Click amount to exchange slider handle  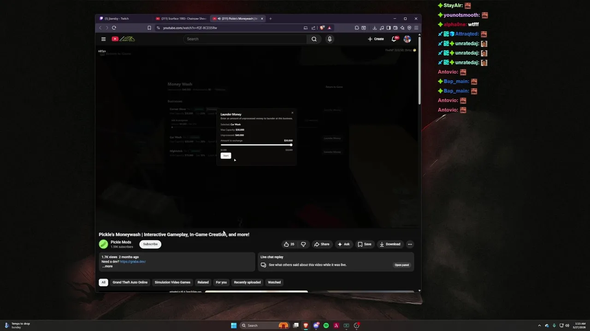(x=291, y=145)
